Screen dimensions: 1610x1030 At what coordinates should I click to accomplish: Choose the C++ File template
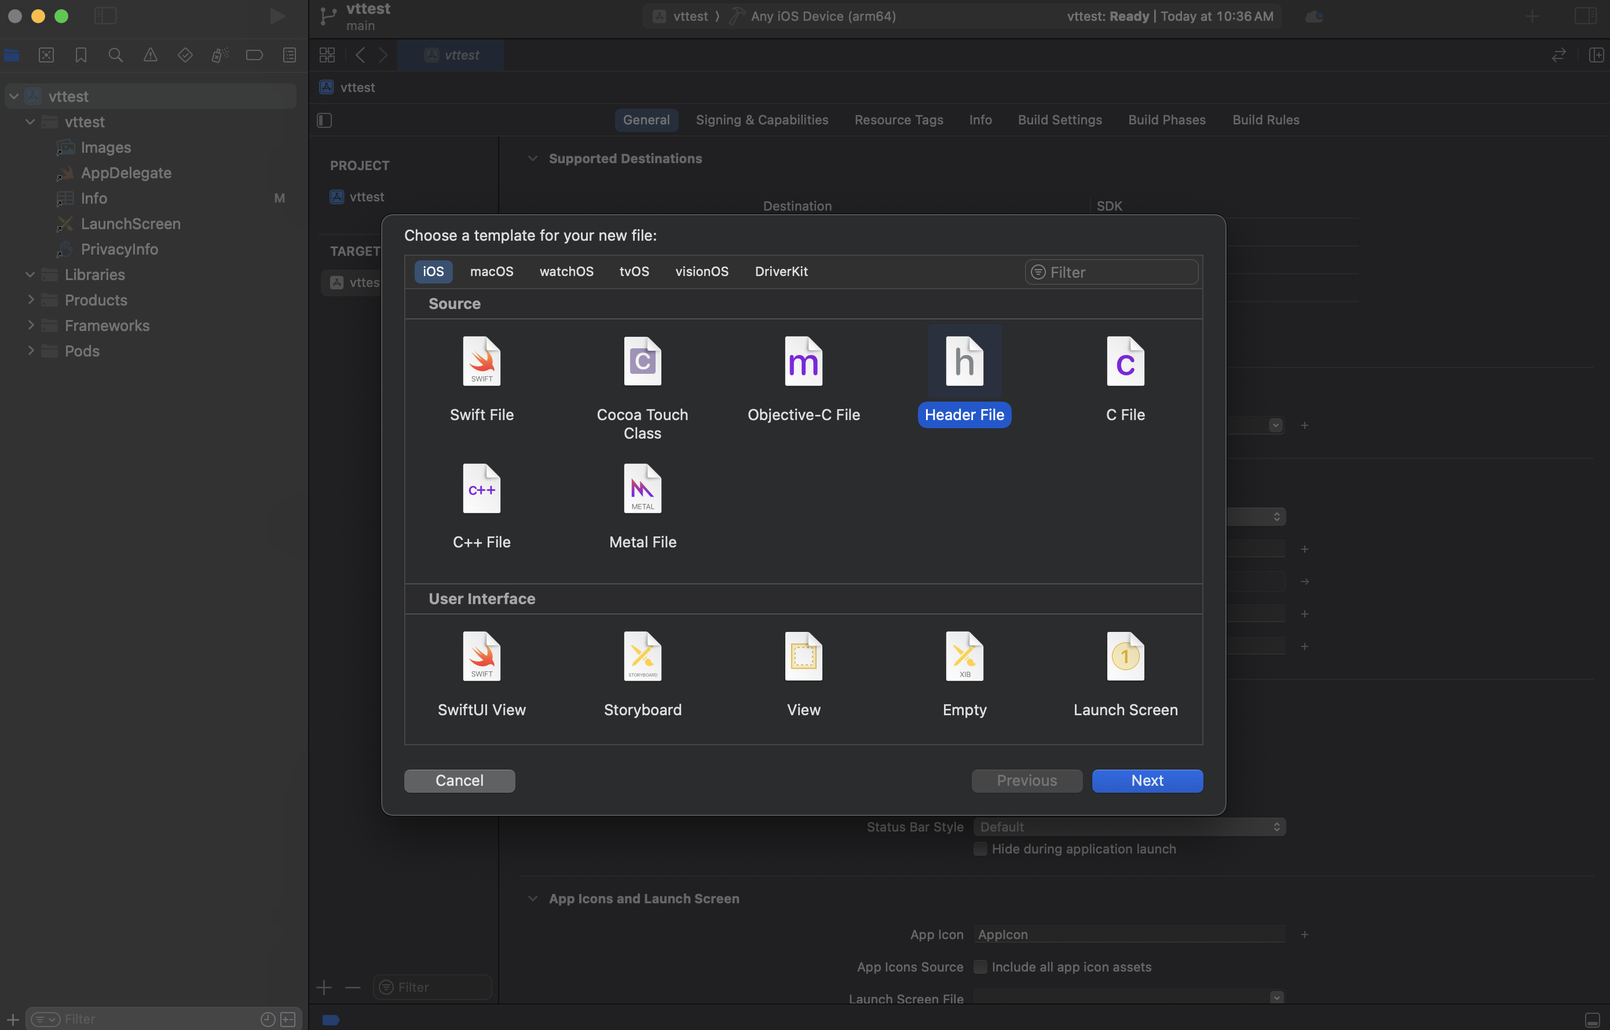pyautogui.click(x=481, y=507)
